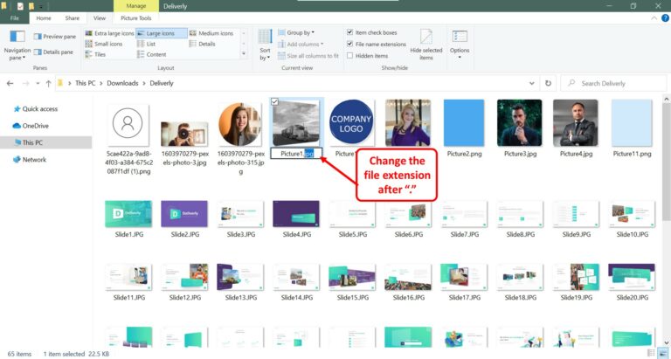
Task: Expand the layout gallery more arrow
Action: pyautogui.click(x=244, y=54)
